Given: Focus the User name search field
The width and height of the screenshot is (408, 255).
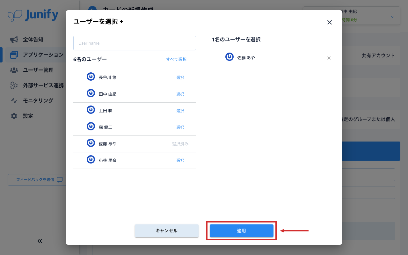Looking at the screenshot, I should click(x=135, y=43).
